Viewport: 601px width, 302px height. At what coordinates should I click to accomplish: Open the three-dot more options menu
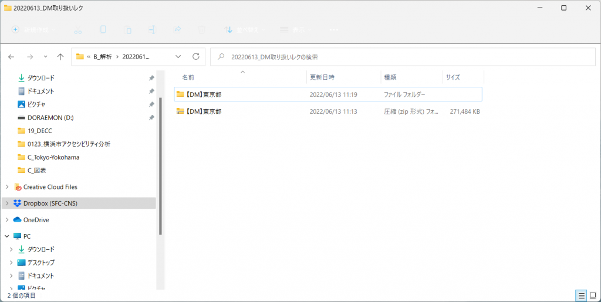coord(334,29)
